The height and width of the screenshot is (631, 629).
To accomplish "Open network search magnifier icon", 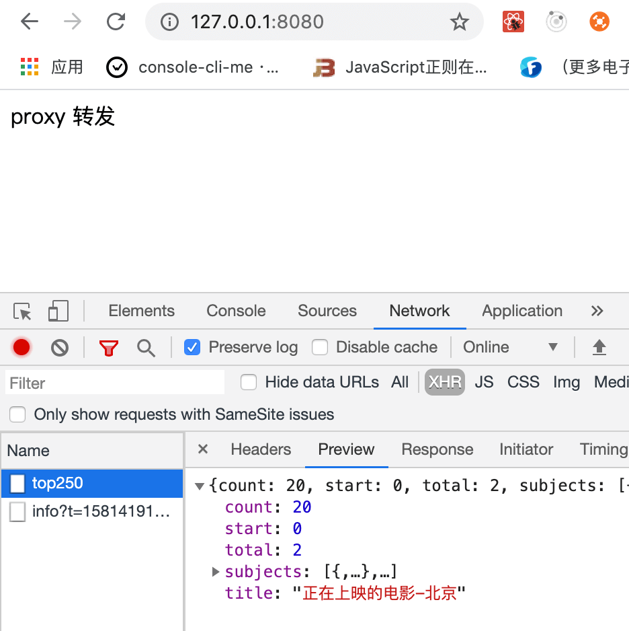I will click(x=146, y=348).
